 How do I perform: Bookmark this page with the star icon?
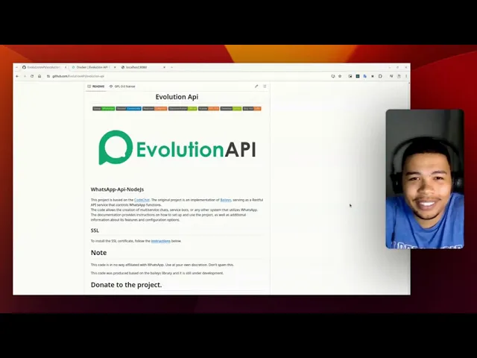[x=340, y=76]
